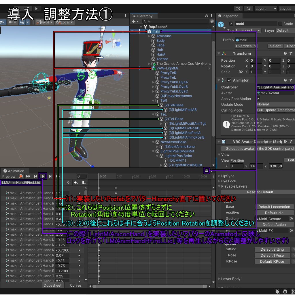The width and height of the screenshot is (295, 295).
Task: Open Hierarchy panel options menu
Action: click(x=211, y=16)
